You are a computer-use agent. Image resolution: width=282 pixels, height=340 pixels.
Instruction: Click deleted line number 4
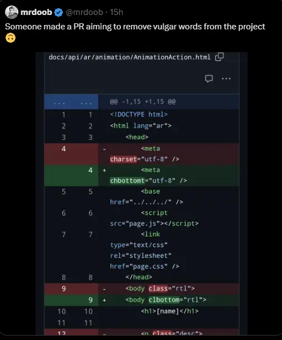pos(64,149)
